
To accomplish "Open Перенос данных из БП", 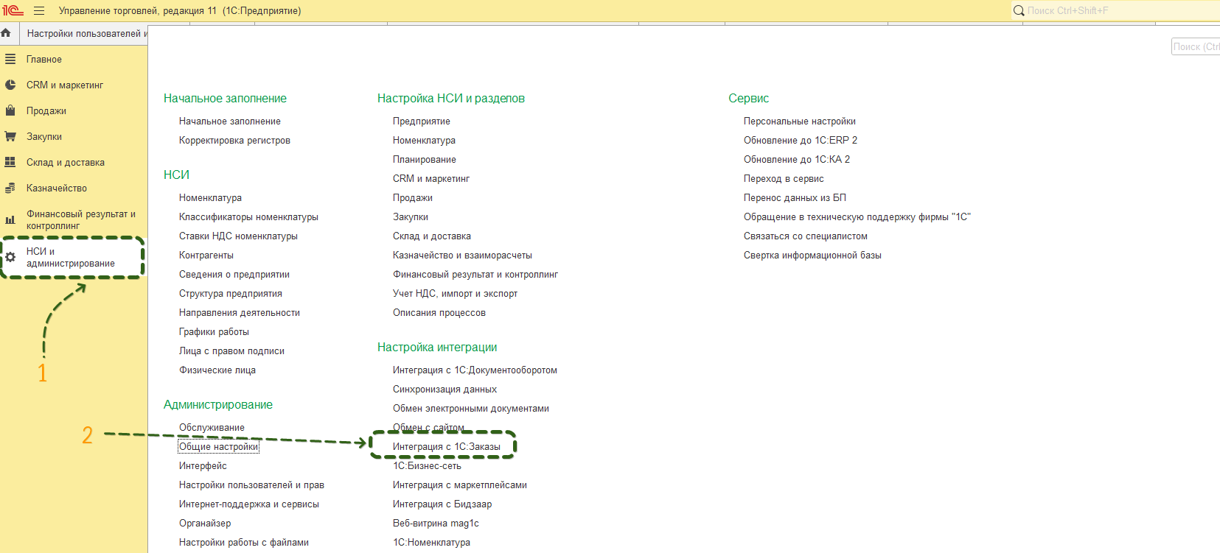I will [795, 197].
